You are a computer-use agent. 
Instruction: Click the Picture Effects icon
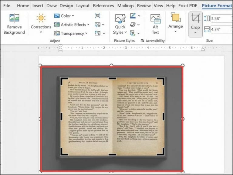[133, 25]
